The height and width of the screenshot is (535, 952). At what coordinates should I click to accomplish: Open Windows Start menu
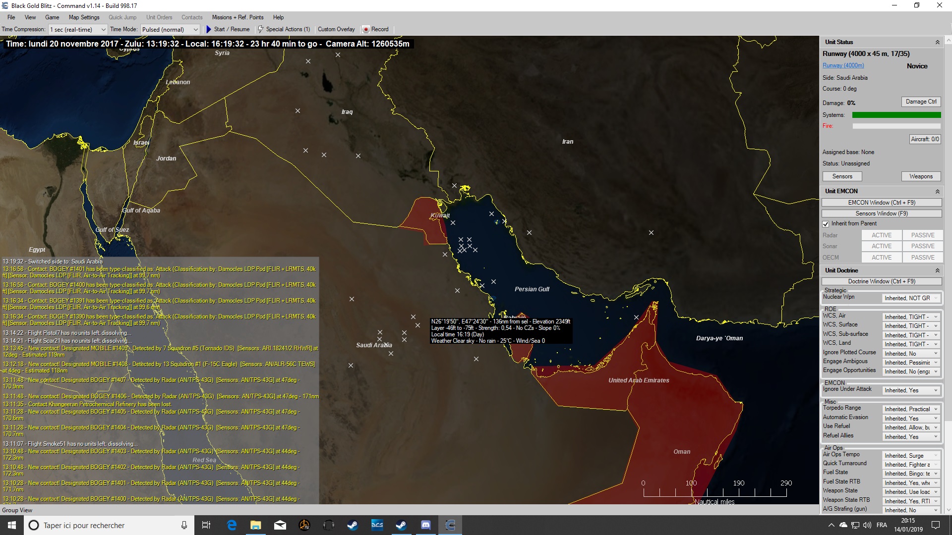[12, 525]
